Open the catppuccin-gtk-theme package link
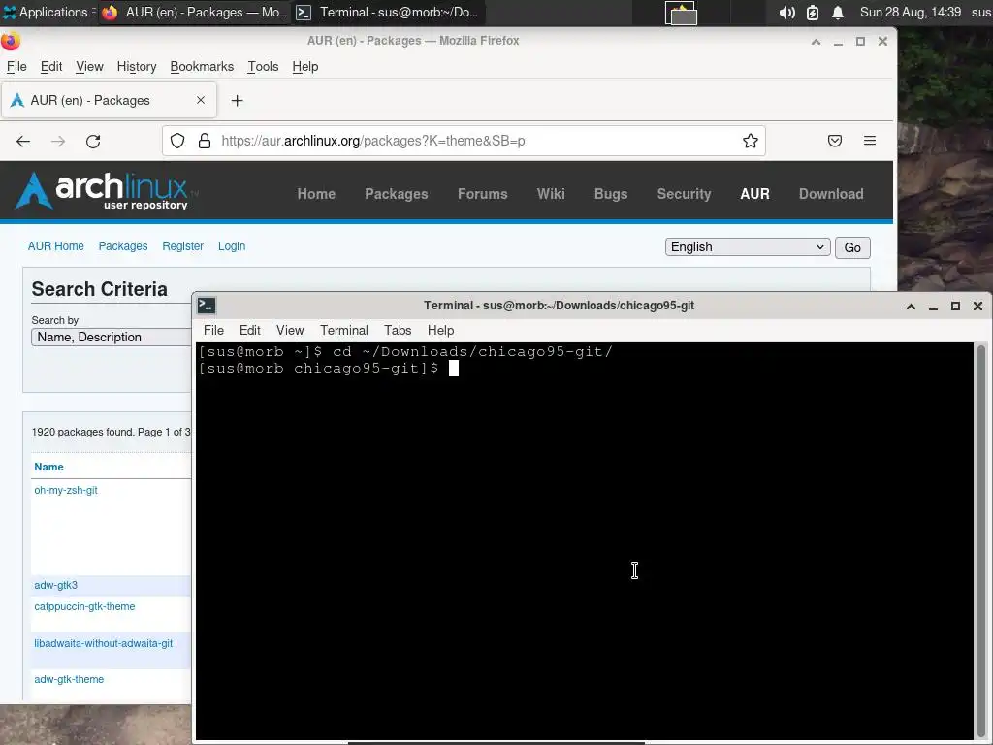This screenshot has width=993, height=745. 84,607
